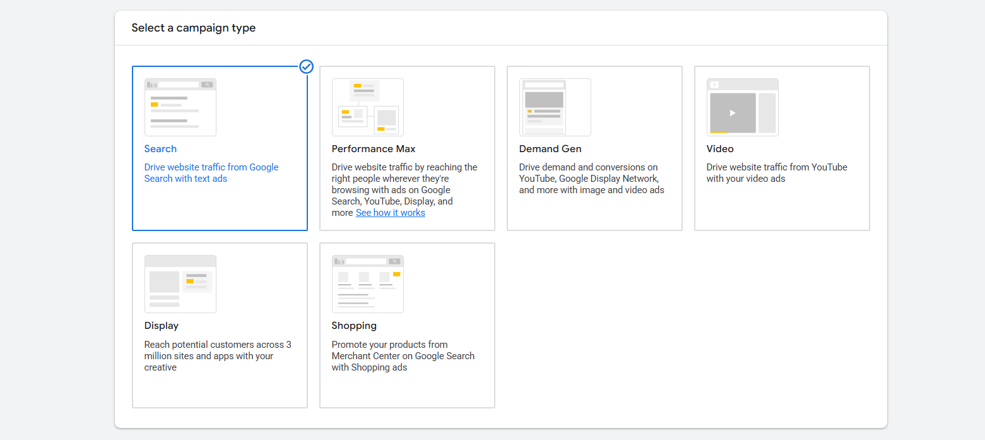985x440 pixels.
Task: Click the Performance Max illustration icon
Action: (x=367, y=107)
